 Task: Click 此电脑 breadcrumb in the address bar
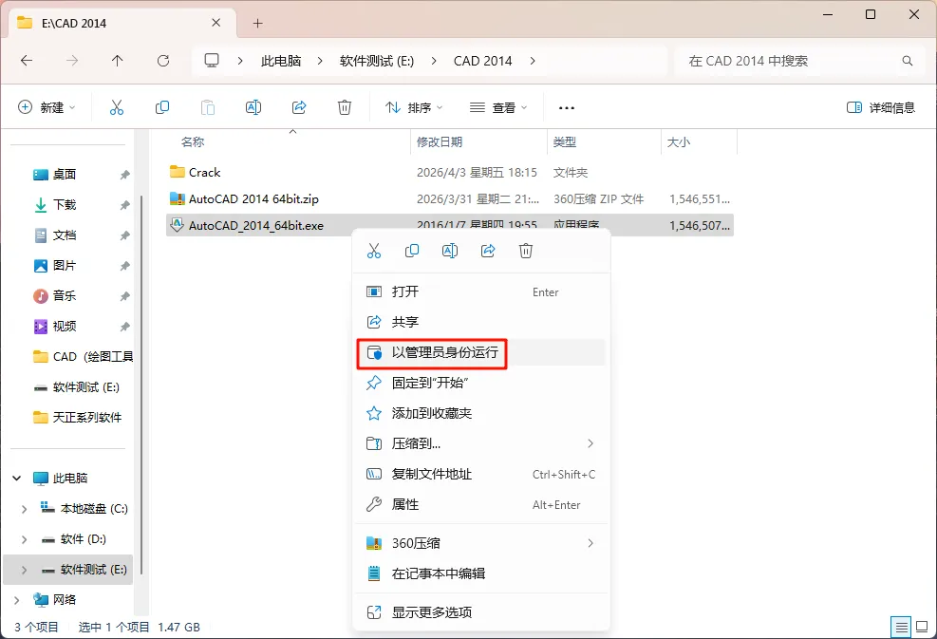(x=281, y=61)
